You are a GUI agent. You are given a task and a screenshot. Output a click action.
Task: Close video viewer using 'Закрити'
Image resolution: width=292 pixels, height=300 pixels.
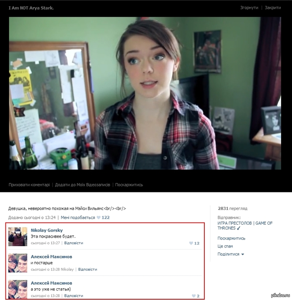click(274, 8)
